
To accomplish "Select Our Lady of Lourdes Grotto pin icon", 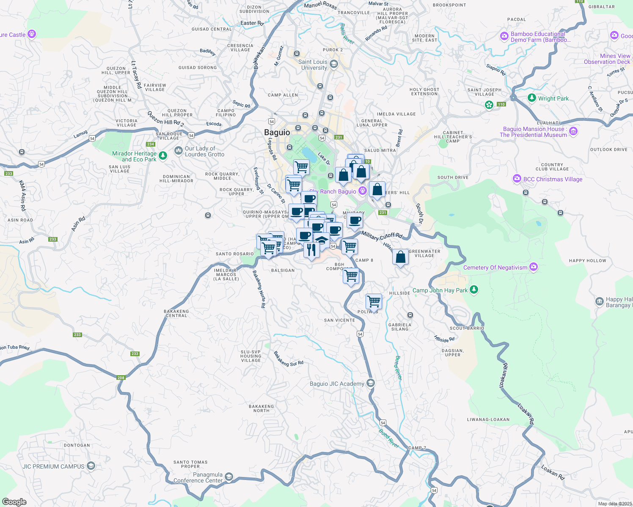I will (179, 150).
